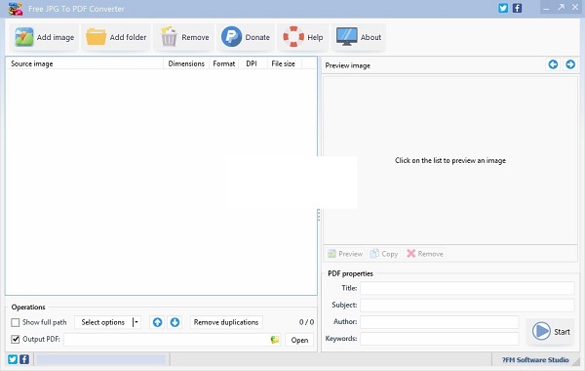This screenshot has width=585, height=371.
Task: Click the Add folder icon
Action: (x=96, y=37)
